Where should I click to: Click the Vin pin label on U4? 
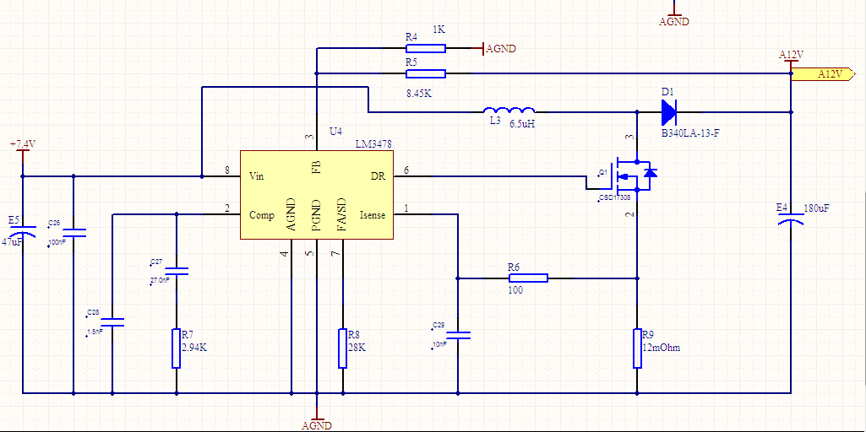(x=256, y=176)
